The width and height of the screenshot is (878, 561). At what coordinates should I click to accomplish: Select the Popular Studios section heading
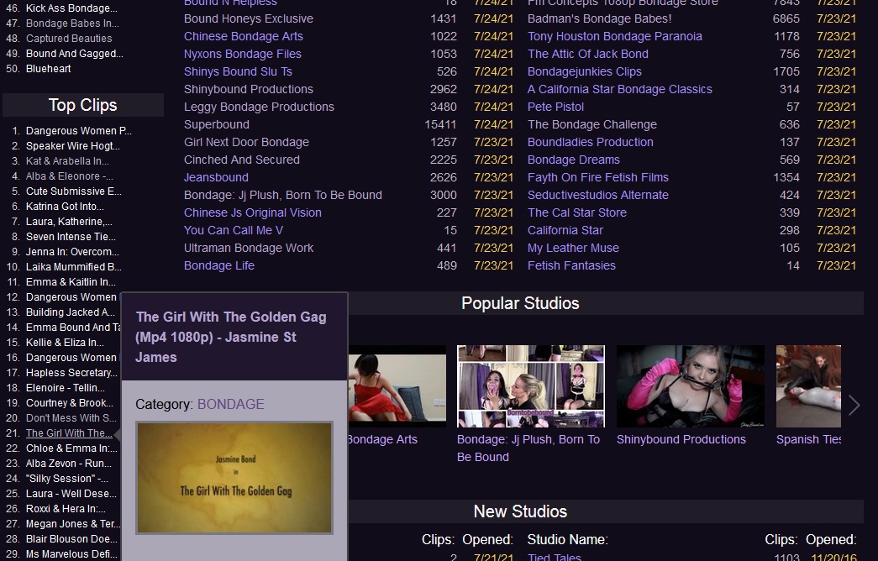point(520,303)
